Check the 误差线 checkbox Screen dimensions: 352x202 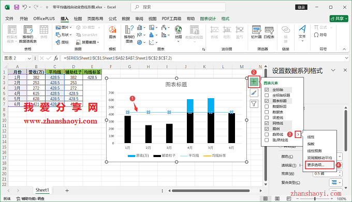click(267, 118)
